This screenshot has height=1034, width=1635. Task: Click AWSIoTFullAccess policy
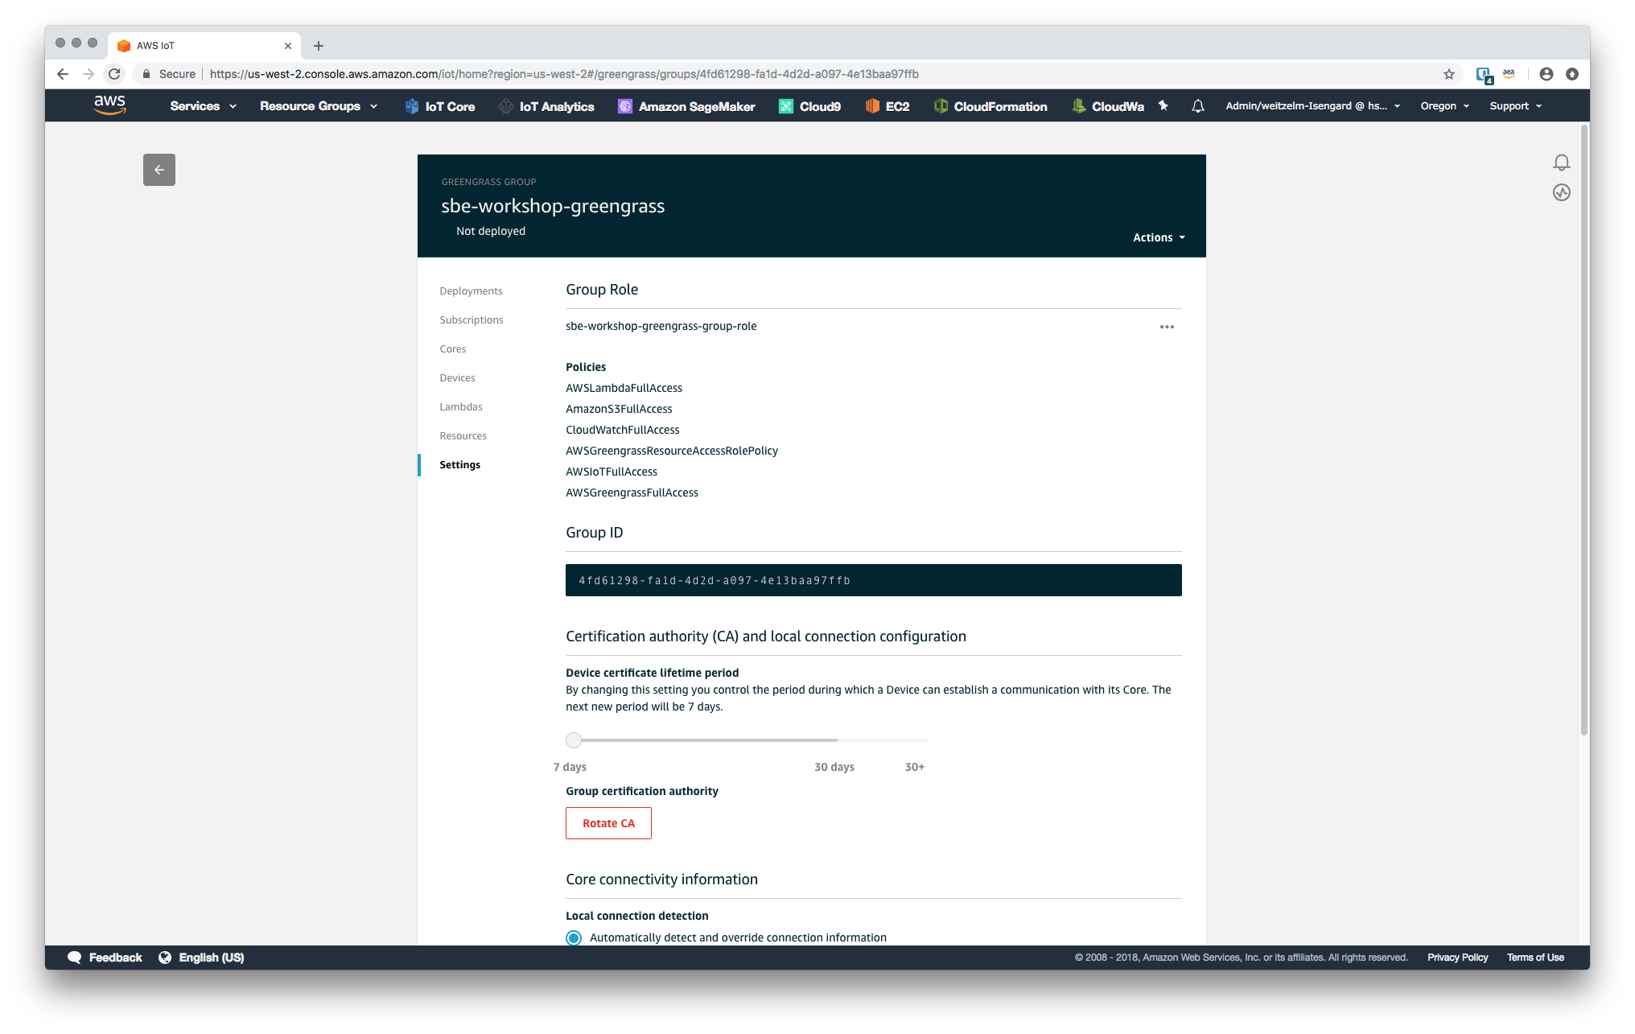point(612,472)
